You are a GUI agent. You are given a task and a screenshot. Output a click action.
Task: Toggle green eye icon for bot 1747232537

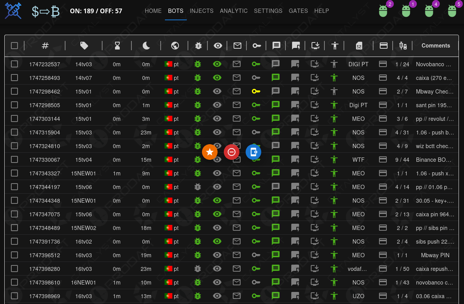pyautogui.click(x=217, y=64)
